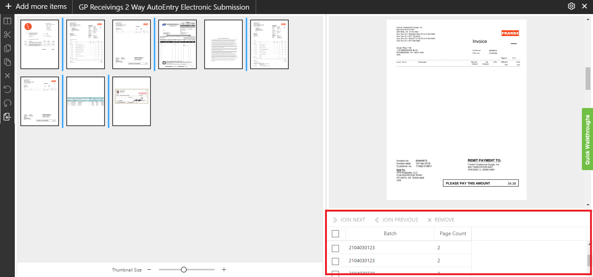
Task: Click the import document icon in sidebar
Action: pyautogui.click(x=7, y=117)
